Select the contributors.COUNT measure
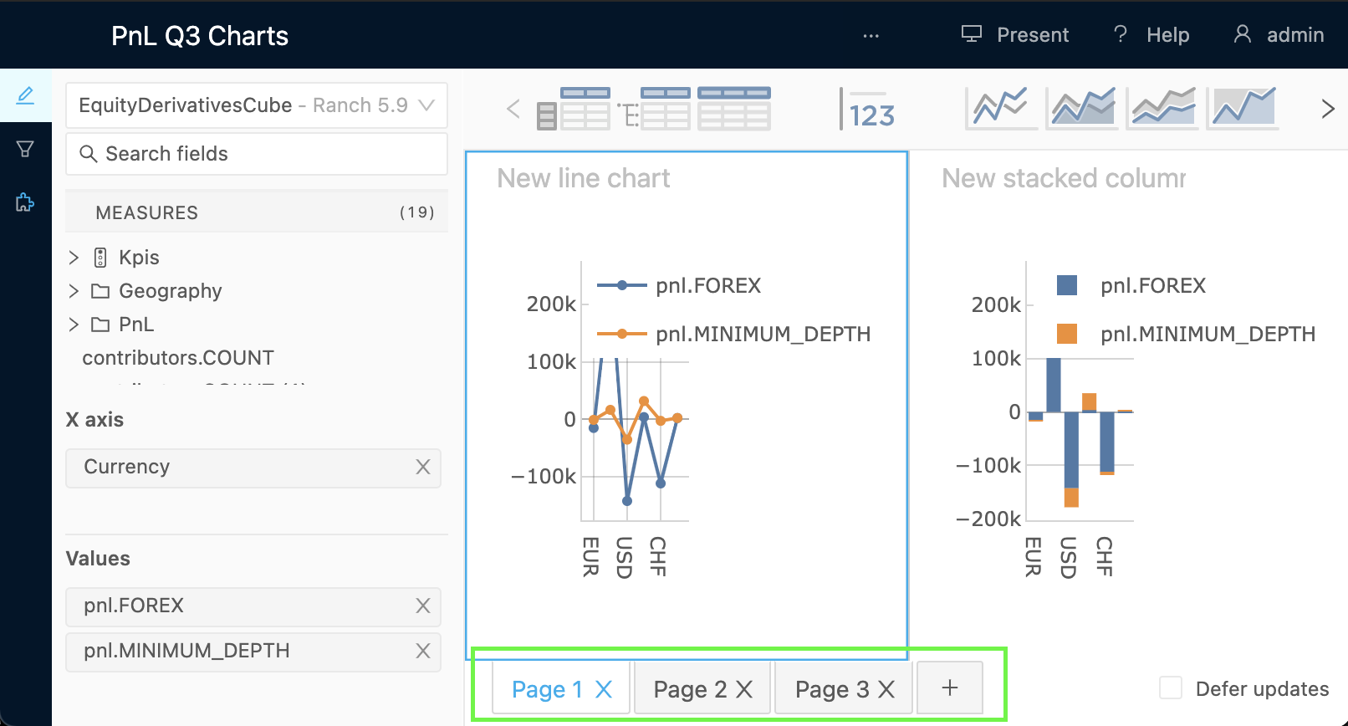 [x=178, y=358]
